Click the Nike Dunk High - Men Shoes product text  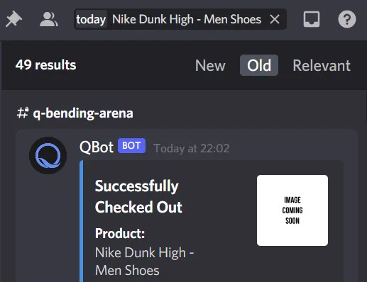tap(144, 261)
